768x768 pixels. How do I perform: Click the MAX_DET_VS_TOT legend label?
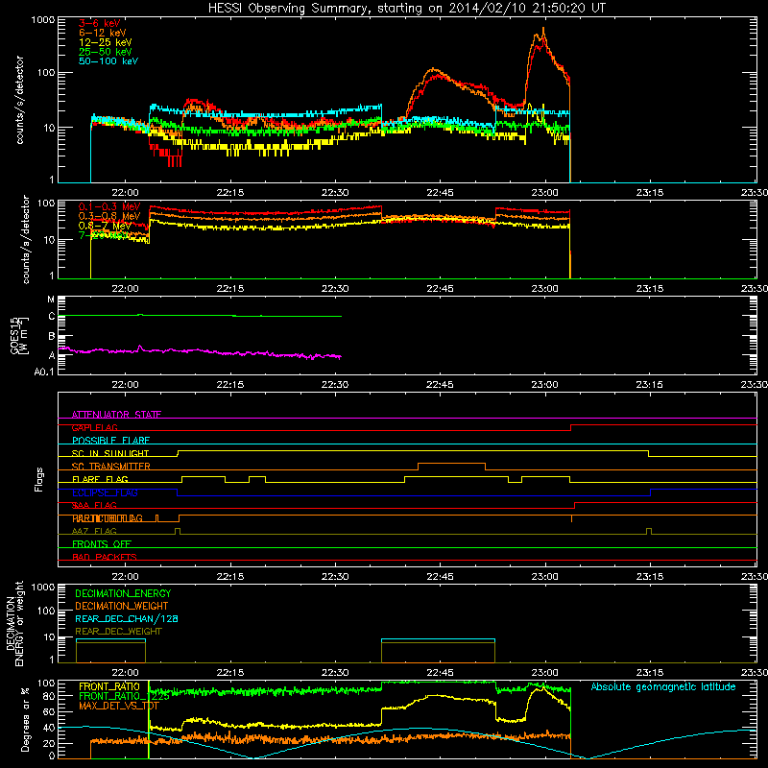[x=118, y=706]
